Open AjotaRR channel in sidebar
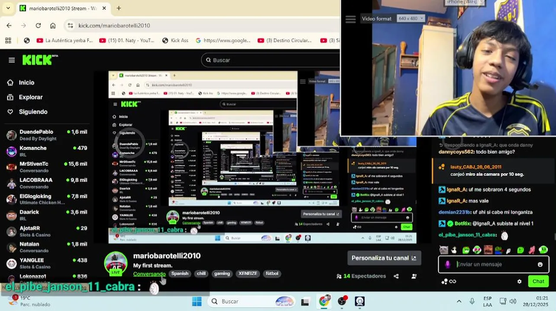556x311 pixels. [x=47, y=231]
